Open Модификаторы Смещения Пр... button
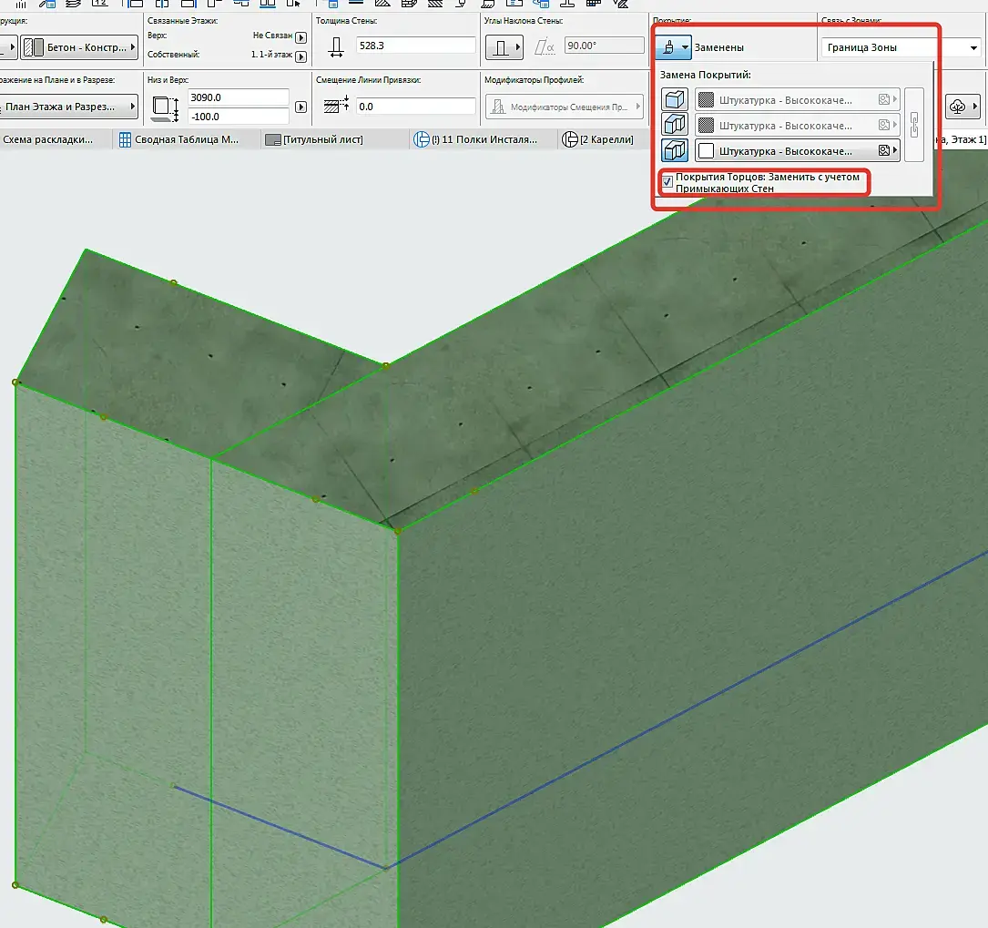 [x=565, y=107]
